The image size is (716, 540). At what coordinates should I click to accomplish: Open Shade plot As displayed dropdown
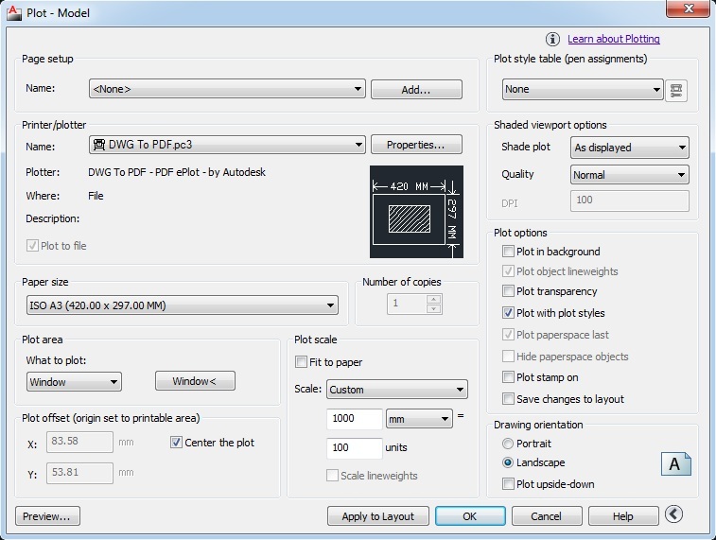click(x=629, y=148)
